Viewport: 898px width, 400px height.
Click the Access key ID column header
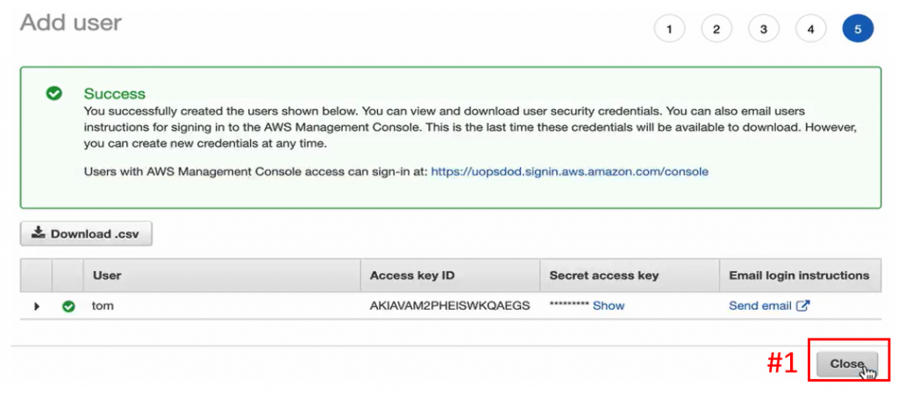pos(412,275)
